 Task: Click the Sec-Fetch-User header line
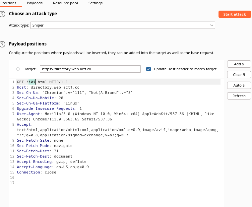[38, 151]
